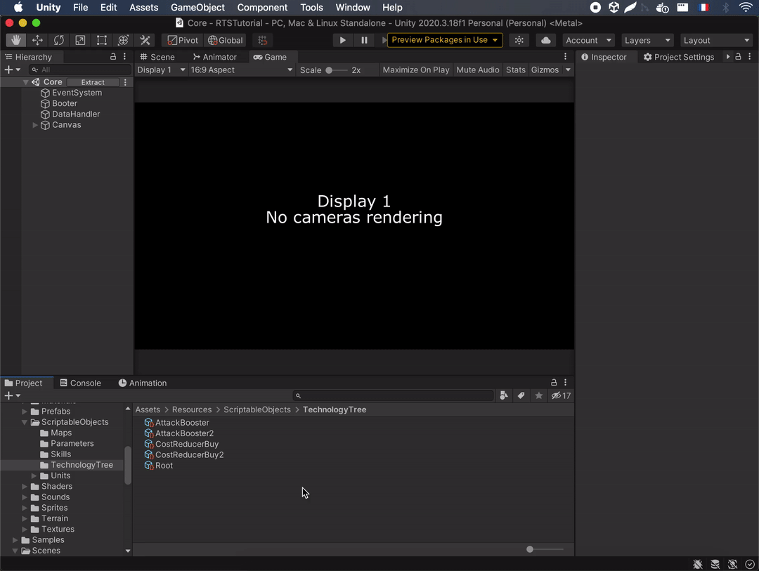Image resolution: width=759 pixels, height=571 pixels.
Task: Lock the Hierarchy panel
Action: (113, 57)
